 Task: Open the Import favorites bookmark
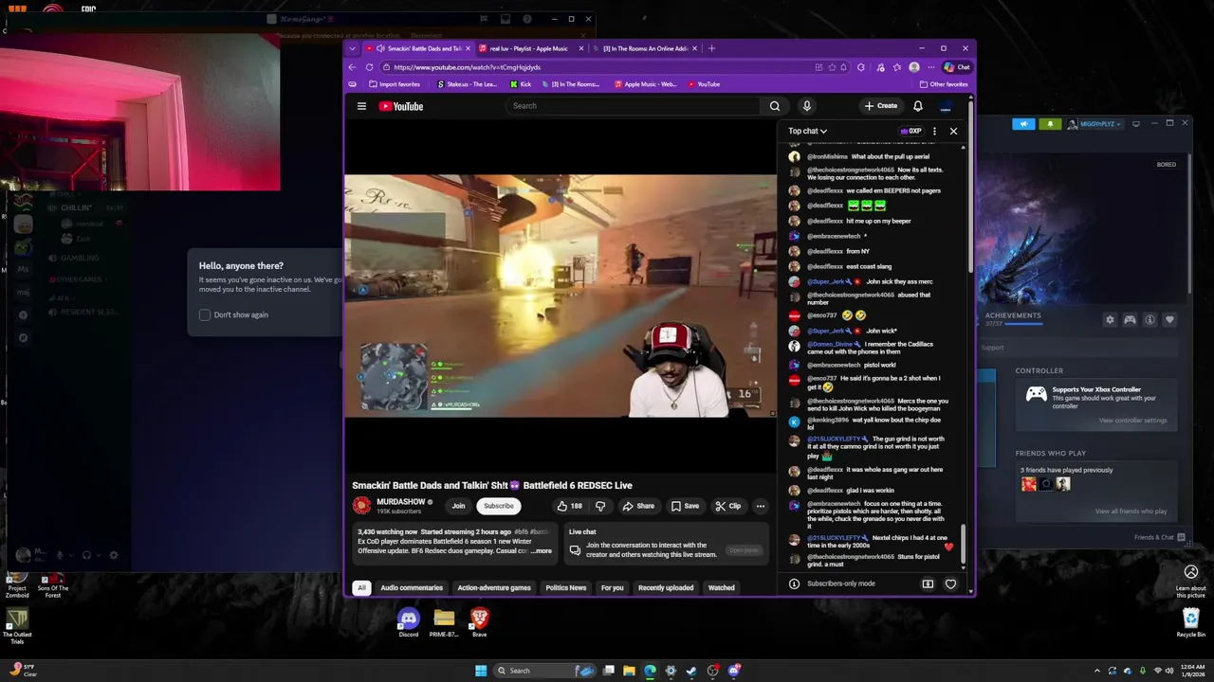point(394,84)
